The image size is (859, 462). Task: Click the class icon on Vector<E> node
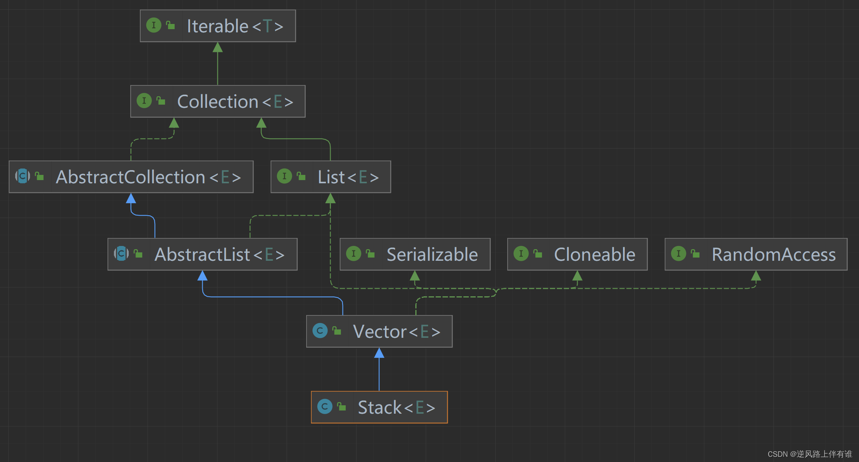320,331
